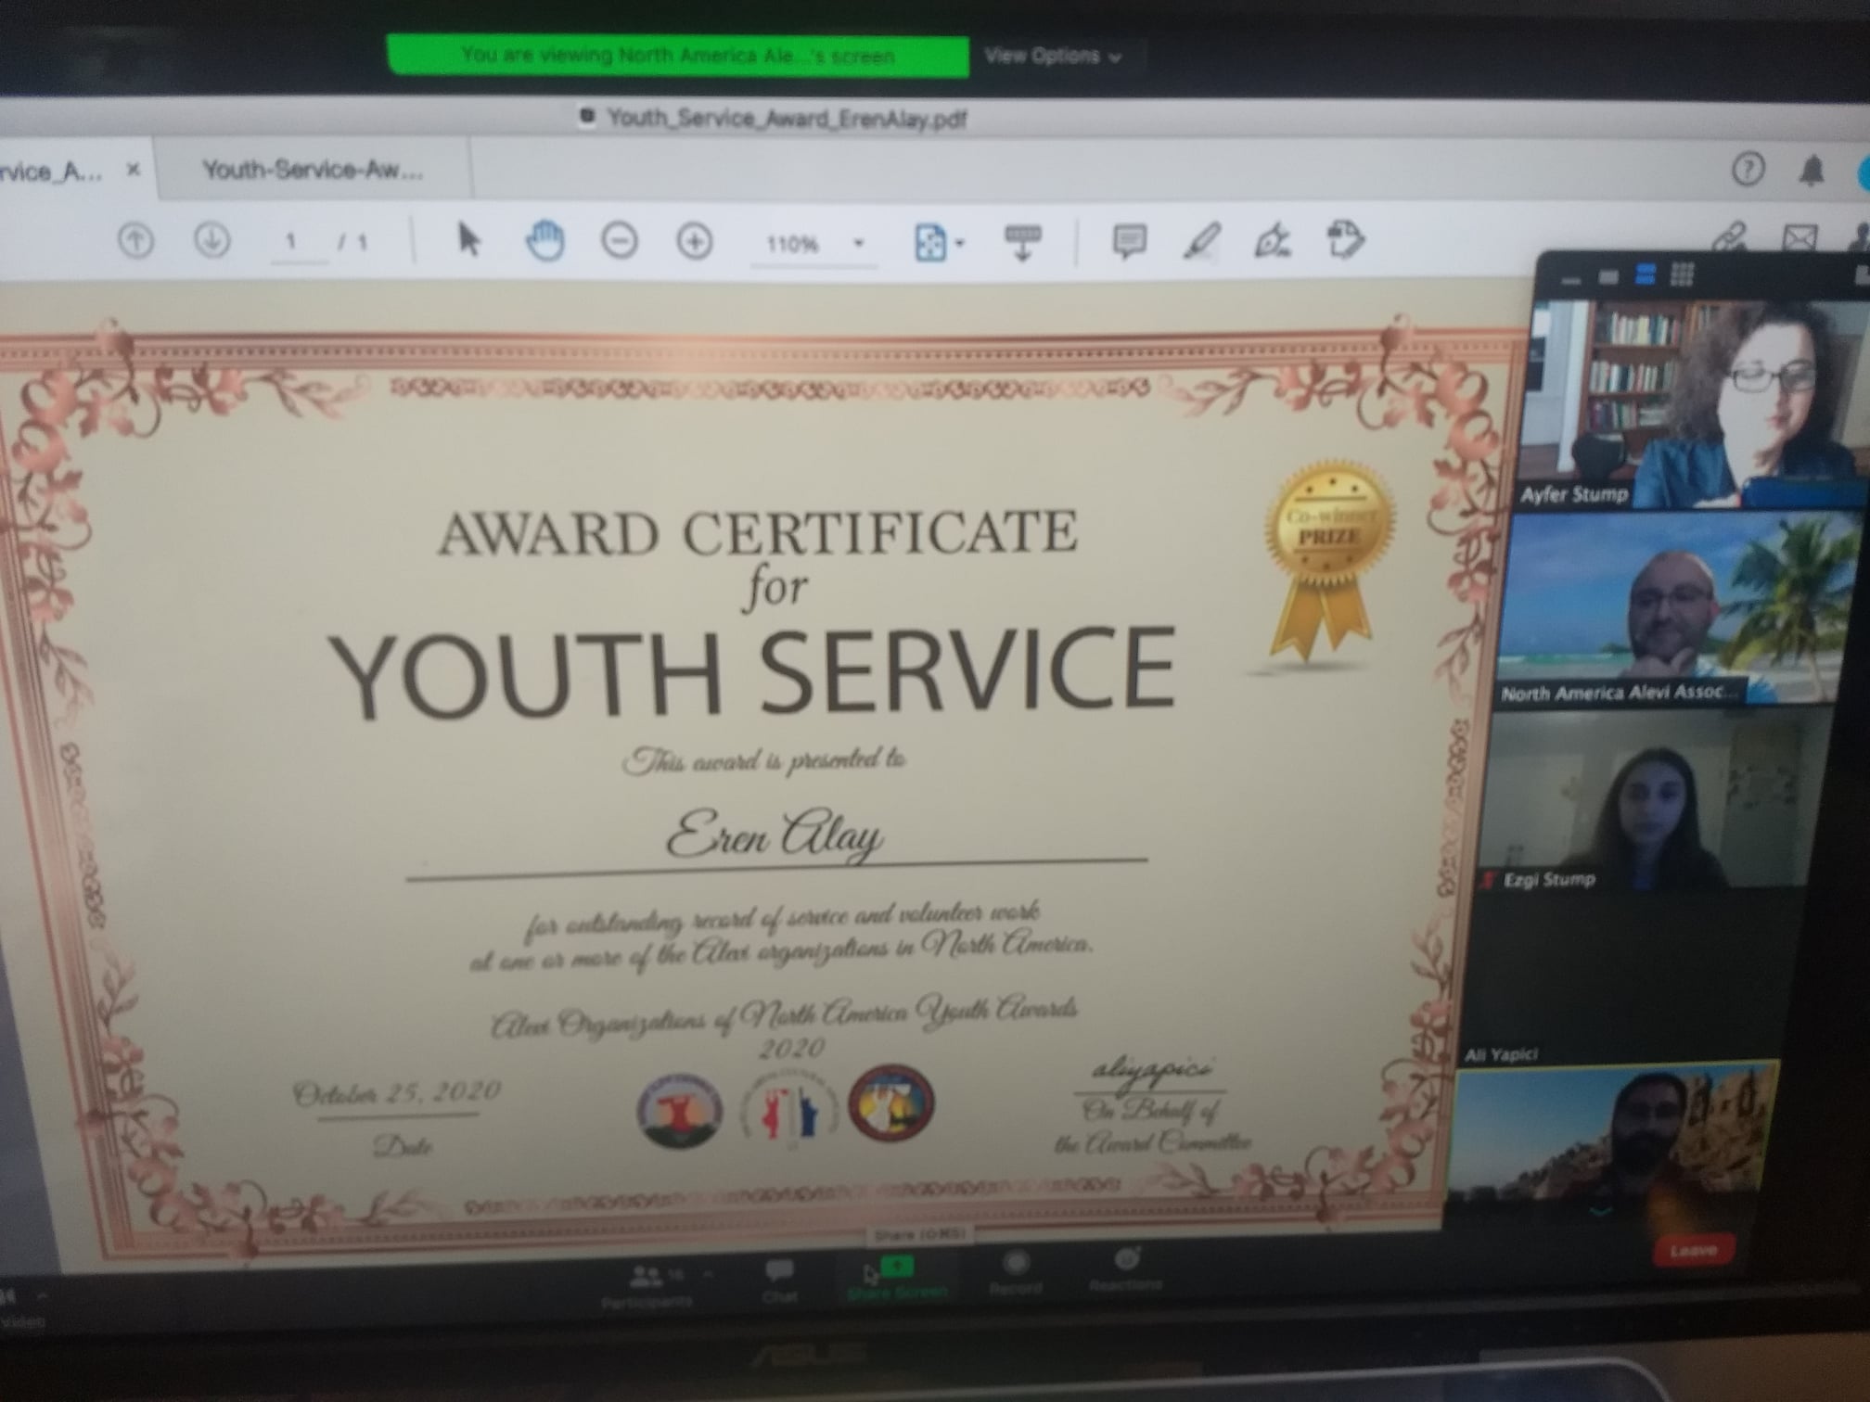Image resolution: width=1870 pixels, height=1402 pixels.
Task: Toggle the Record button in Zoom
Action: pyautogui.click(x=1017, y=1270)
